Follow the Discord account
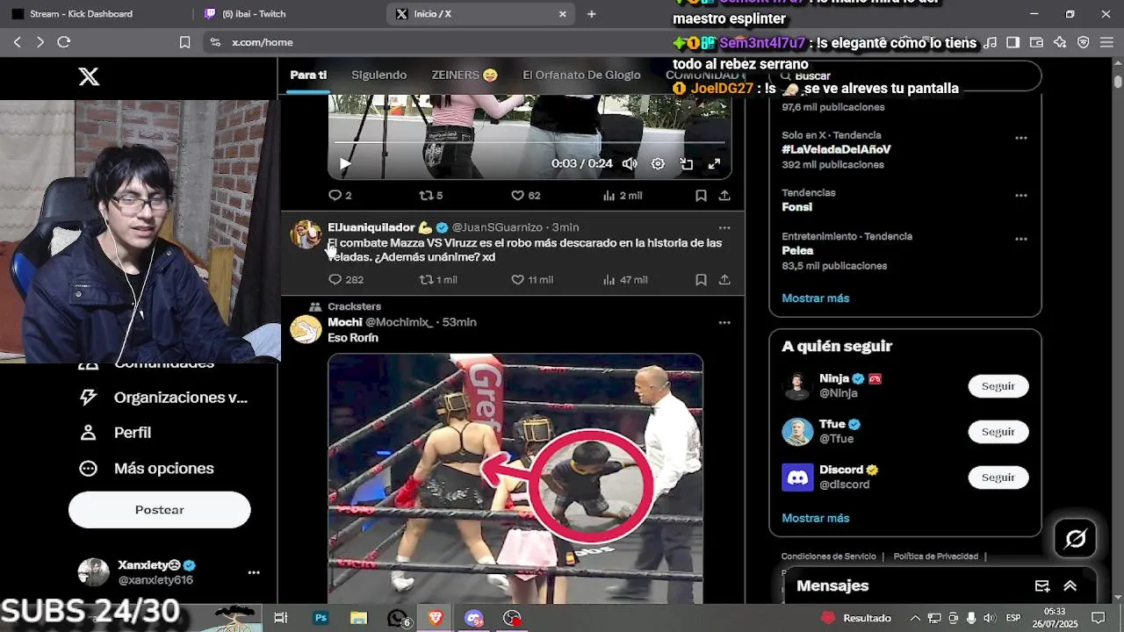This screenshot has height=632, width=1124. pyautogui.click(x=998, y=478)
